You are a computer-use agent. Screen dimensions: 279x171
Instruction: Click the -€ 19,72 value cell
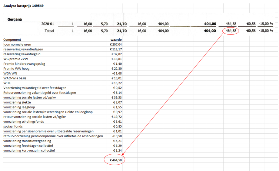[x=116, y=117]
